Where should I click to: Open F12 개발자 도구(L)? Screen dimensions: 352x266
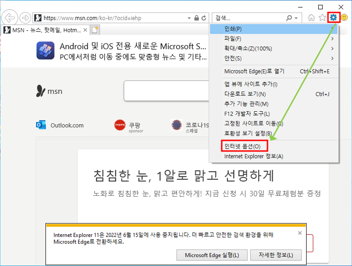[273, 114]
